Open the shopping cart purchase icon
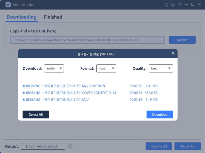205x153 pixels. pos(166,5)
